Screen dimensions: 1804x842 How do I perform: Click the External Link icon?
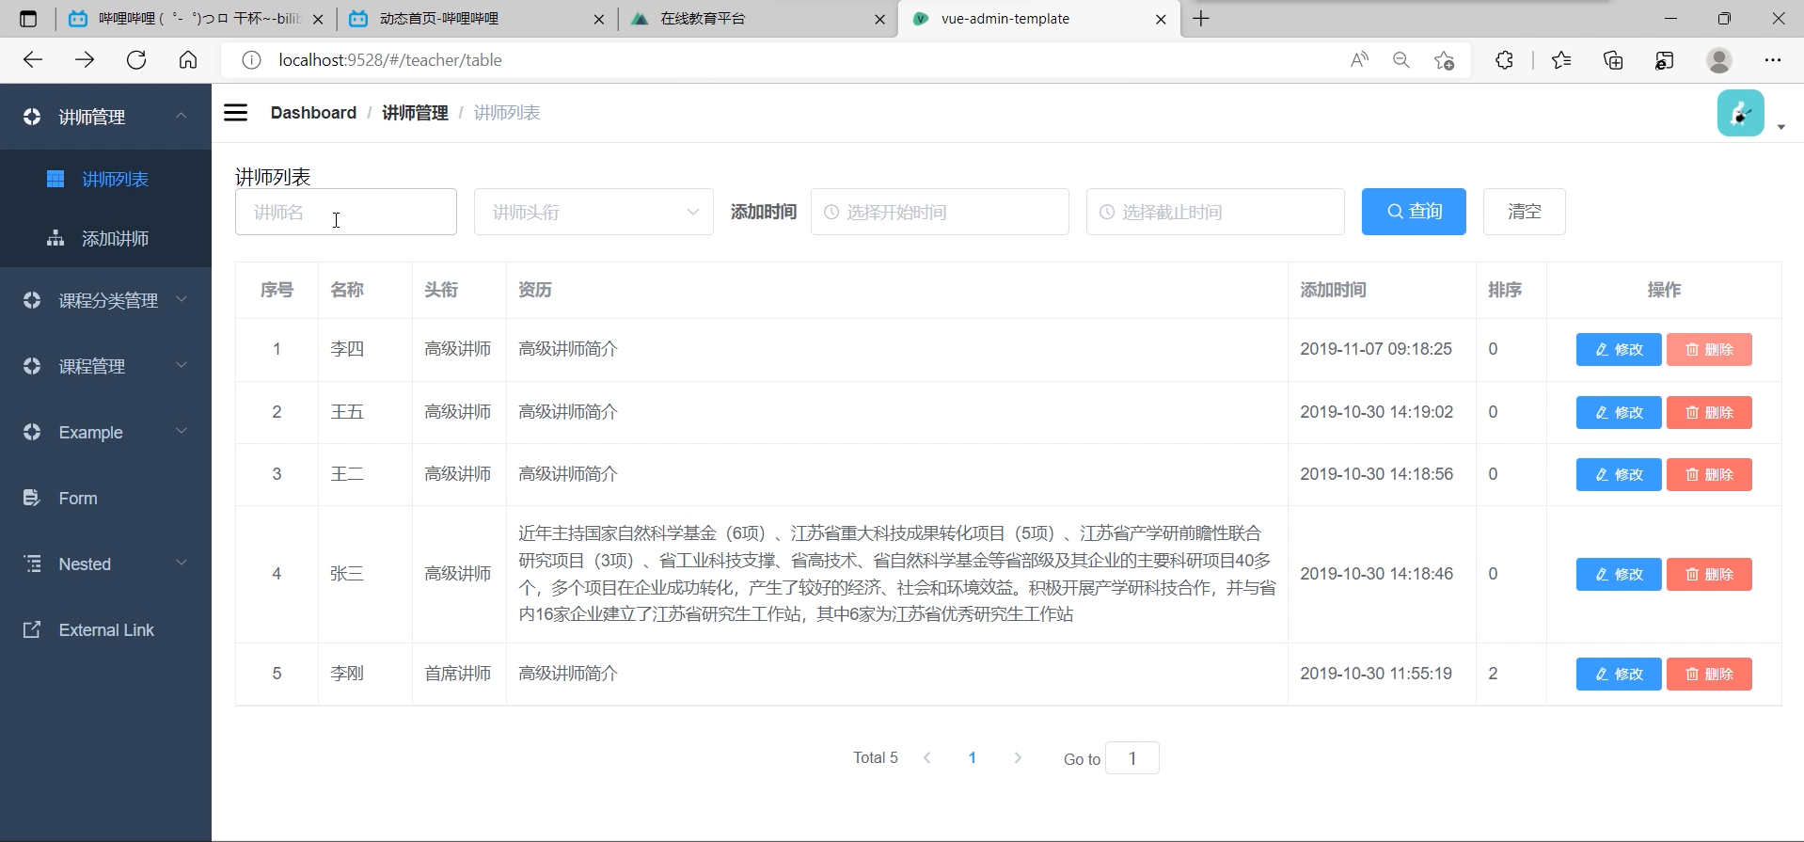[32, 629]
